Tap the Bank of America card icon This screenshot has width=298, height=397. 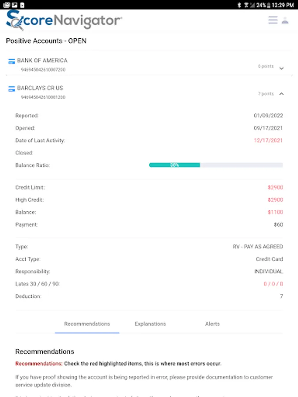click(11, 61)
